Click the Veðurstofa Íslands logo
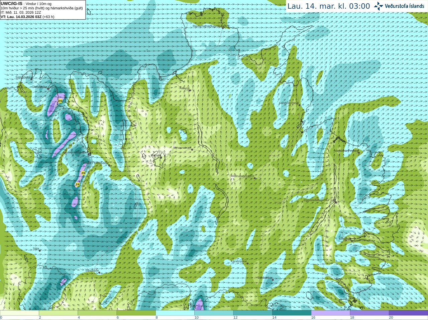 point(399,6)
